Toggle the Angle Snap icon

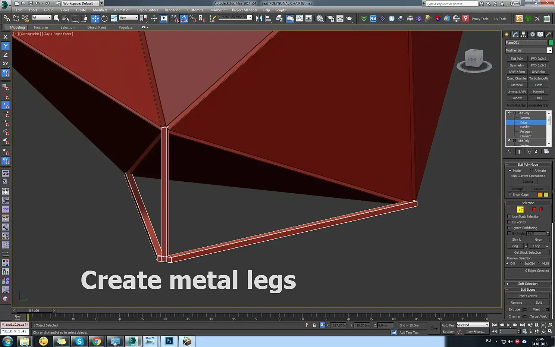click(x=184, y=18)
